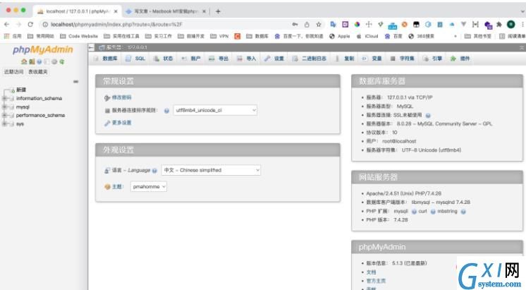Click help icon after mbstring extension

[463, 212]
